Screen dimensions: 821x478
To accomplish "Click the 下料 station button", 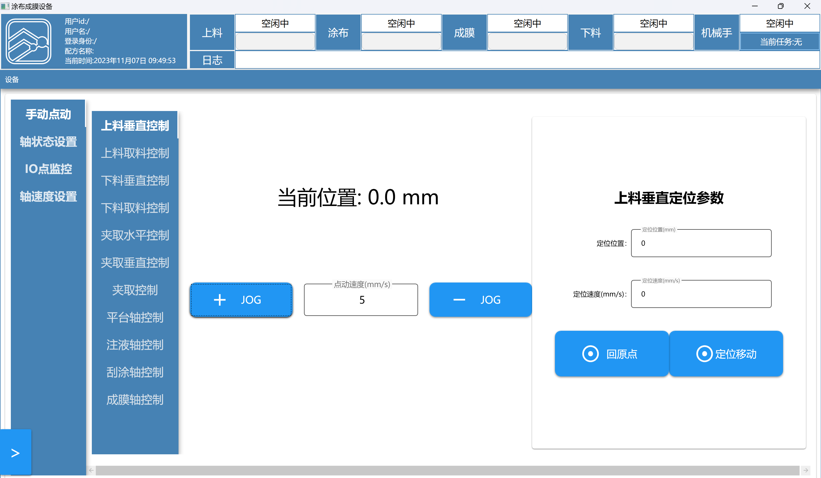I will tap(590, 32).
